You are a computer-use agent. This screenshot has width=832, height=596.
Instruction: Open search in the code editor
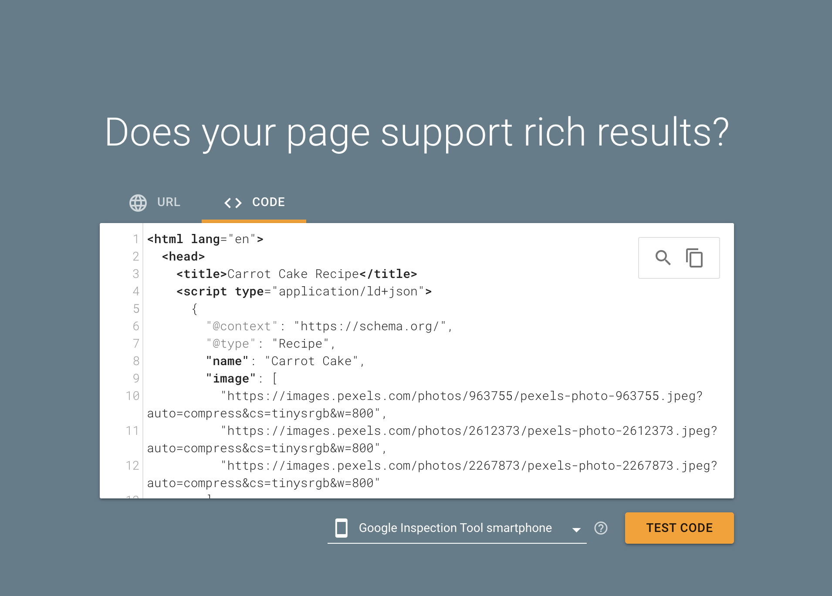[663, 258]
